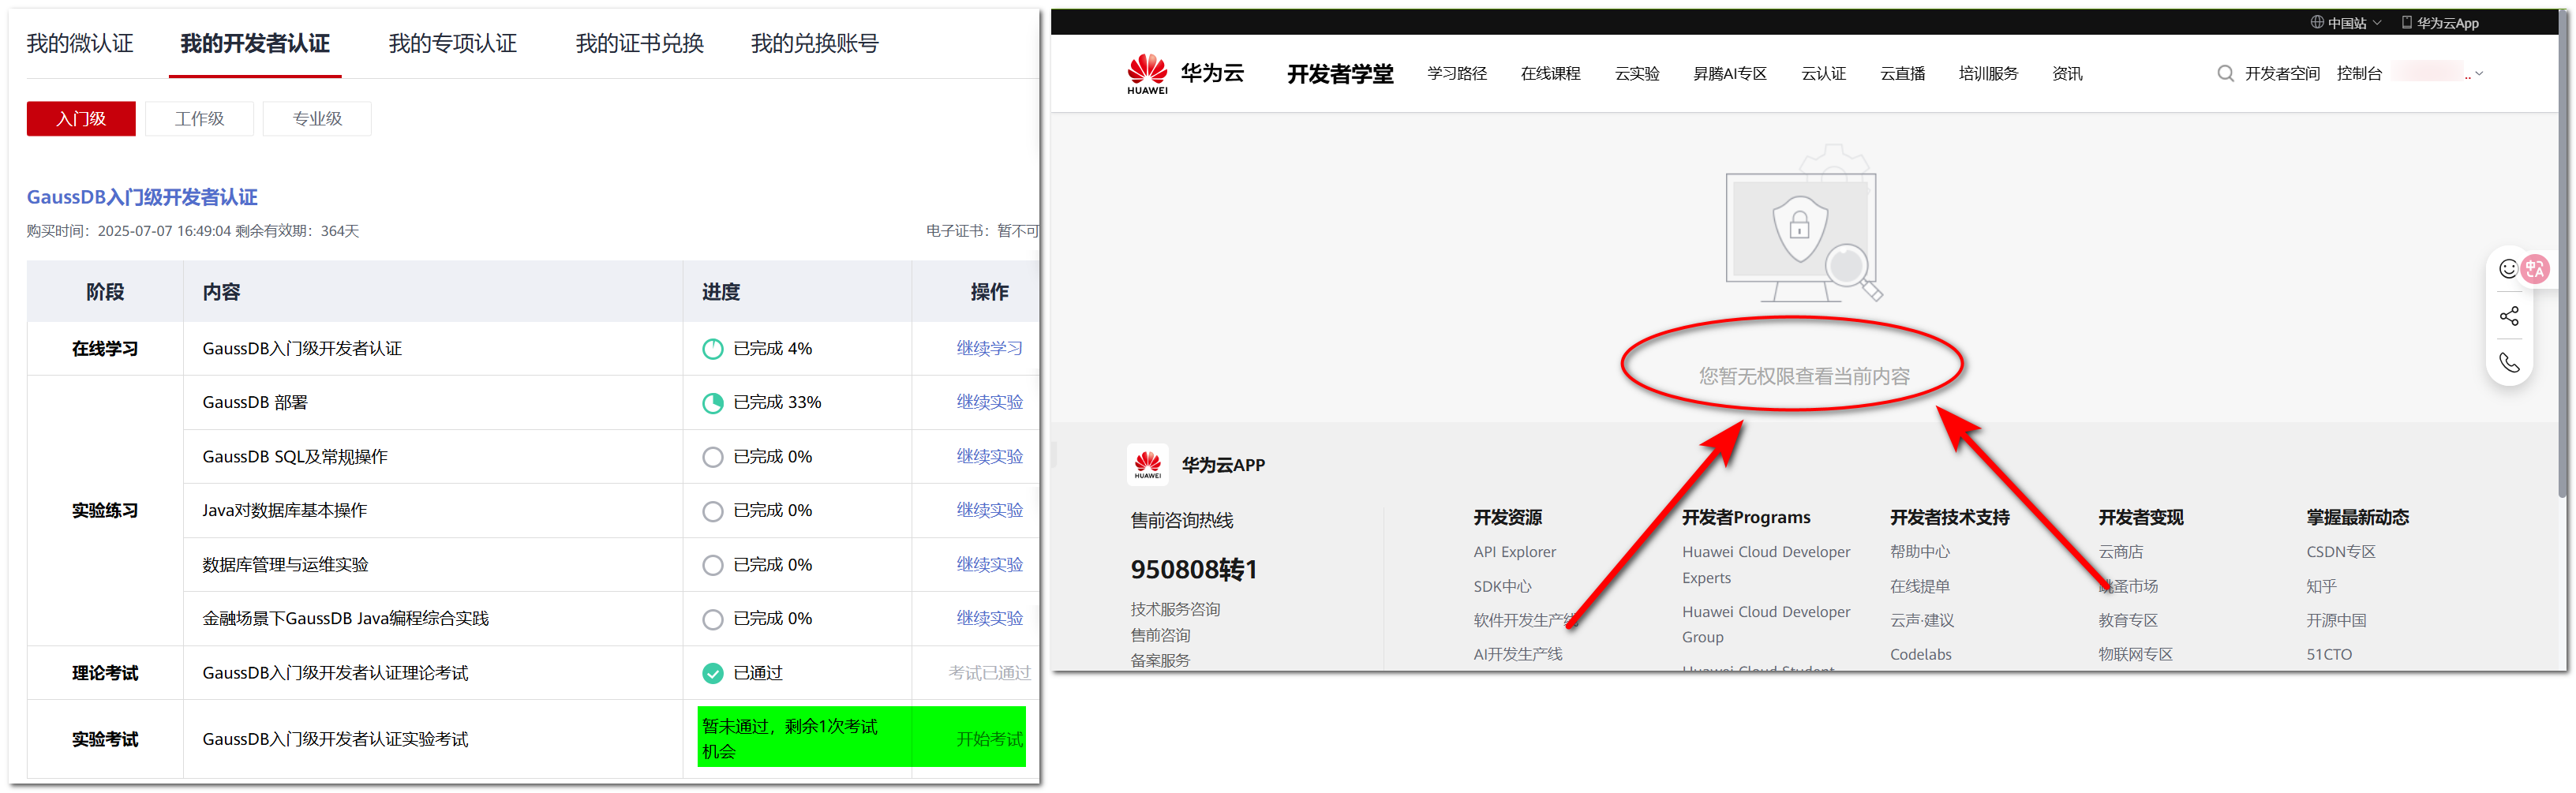Viewport: 2576px width, 793px height.
Task: Click SDK中心 footer link
Action: point(1502,586)
